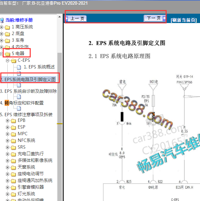Expand the 1 高压系统 folder

tap(1, 27)
